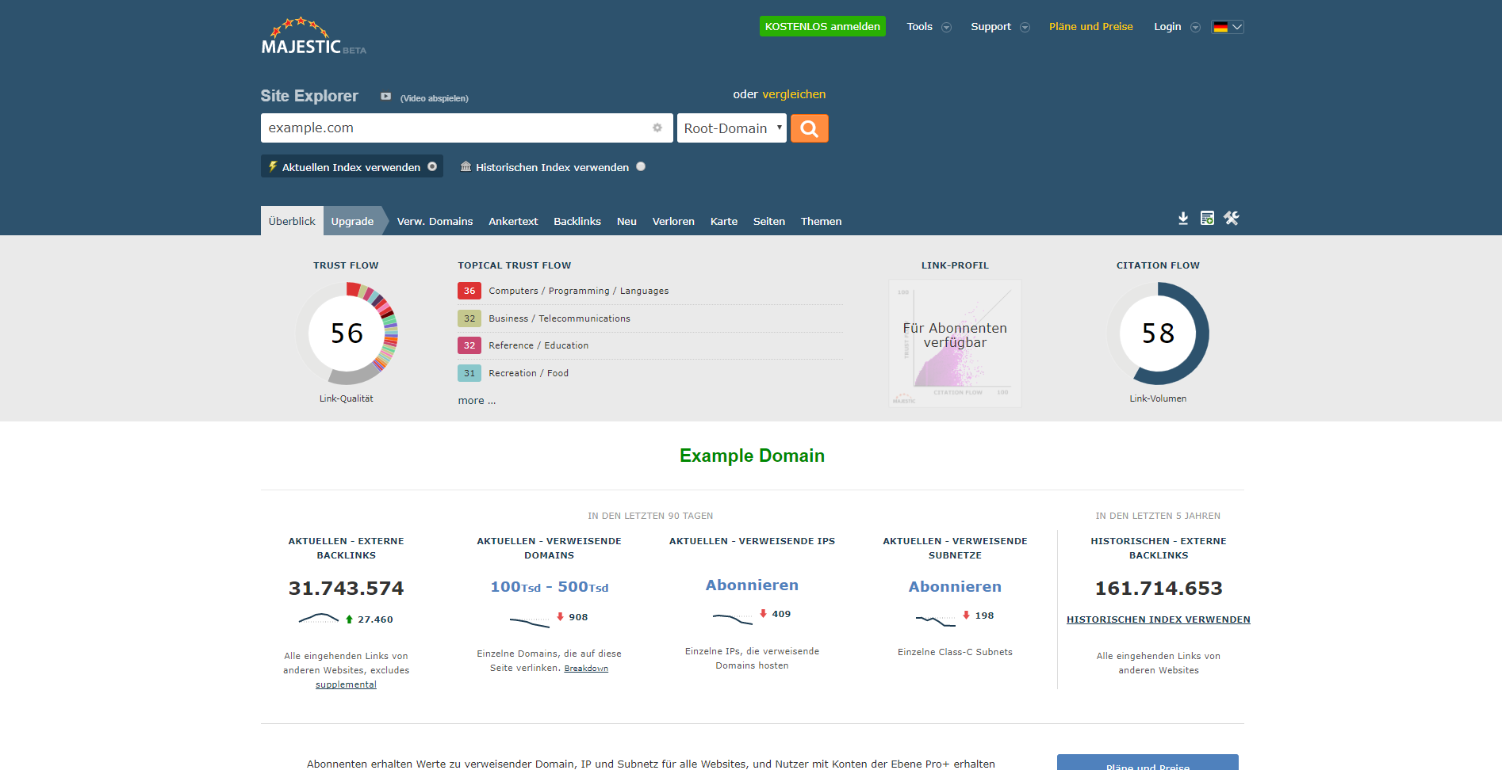1502x770 pixels.
Task: Click the referring domains sparkline chart
Action: pos(530,622)
